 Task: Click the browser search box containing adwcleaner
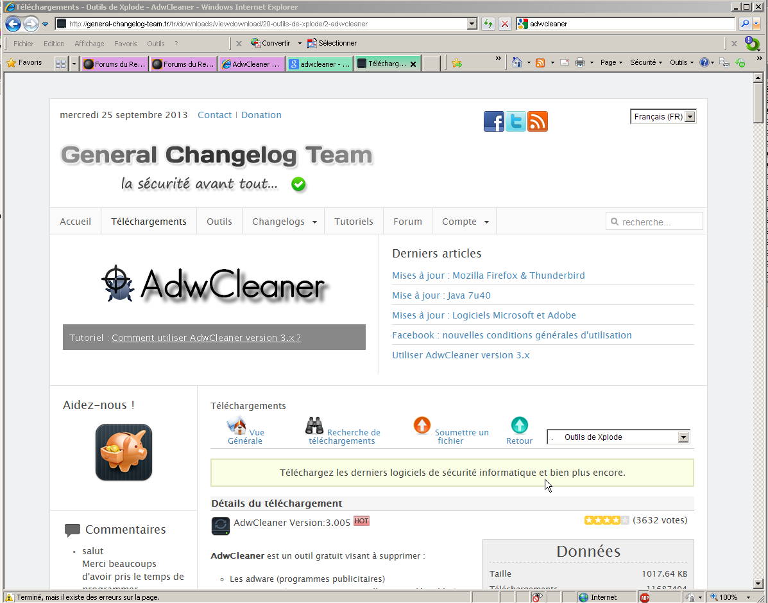(x=626, y=24)
